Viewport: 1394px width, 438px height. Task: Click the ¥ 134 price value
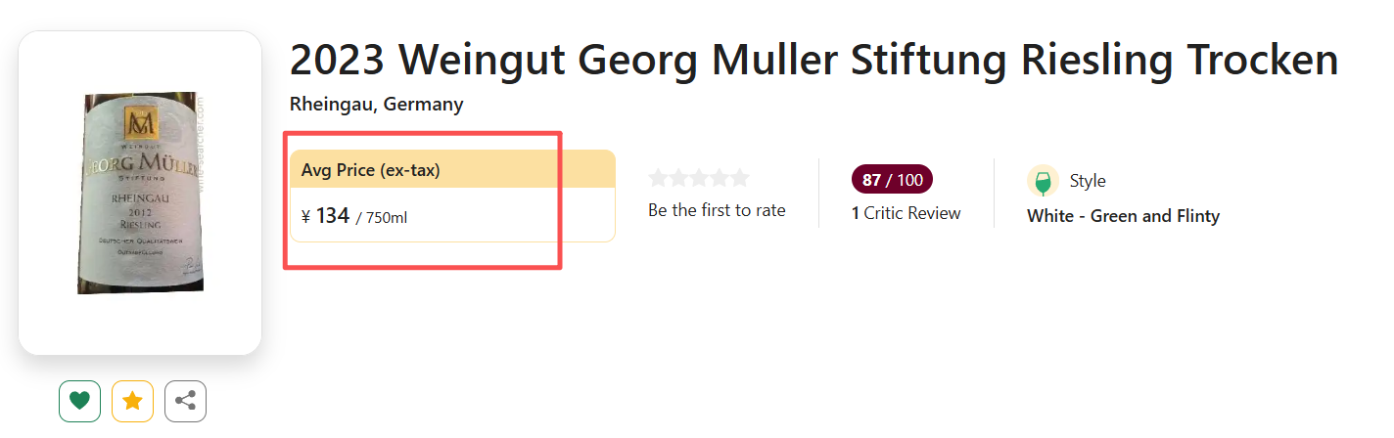pyautogui.click(x=326, y=216)
